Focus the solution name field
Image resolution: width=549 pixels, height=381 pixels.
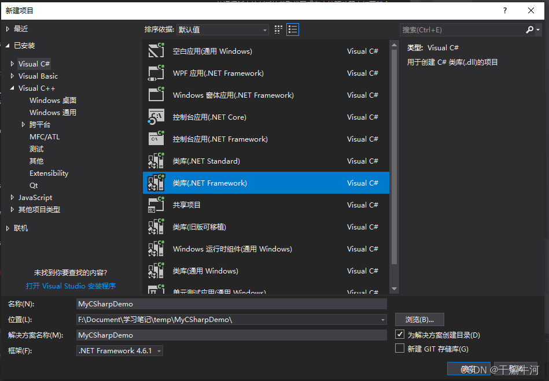tap(231, 335)
